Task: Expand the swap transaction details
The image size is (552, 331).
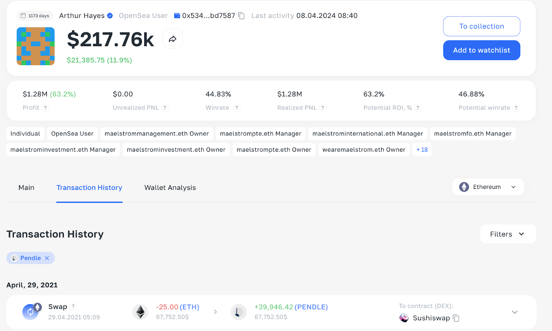Action: coord(515,312)
